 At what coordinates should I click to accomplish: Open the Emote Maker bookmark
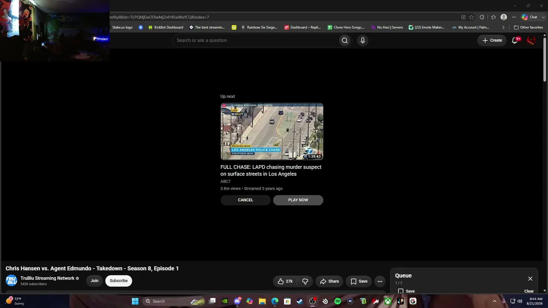pyautogui.click(x=426, y=27)
